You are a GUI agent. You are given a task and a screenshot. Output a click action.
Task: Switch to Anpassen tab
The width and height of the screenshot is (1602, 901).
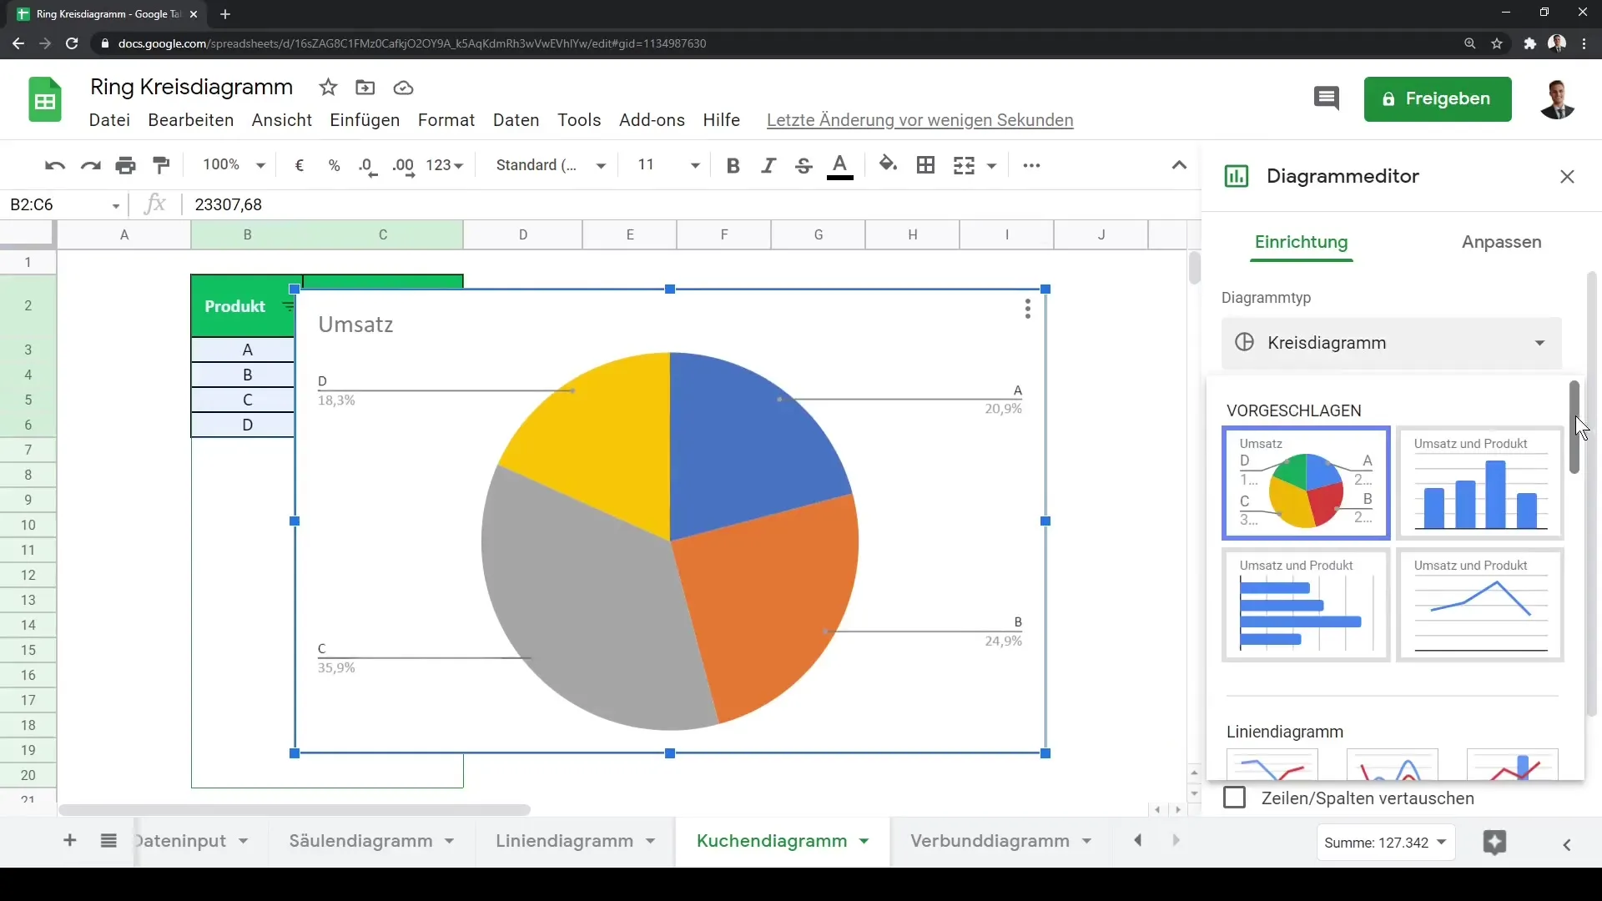[1501, 242]
